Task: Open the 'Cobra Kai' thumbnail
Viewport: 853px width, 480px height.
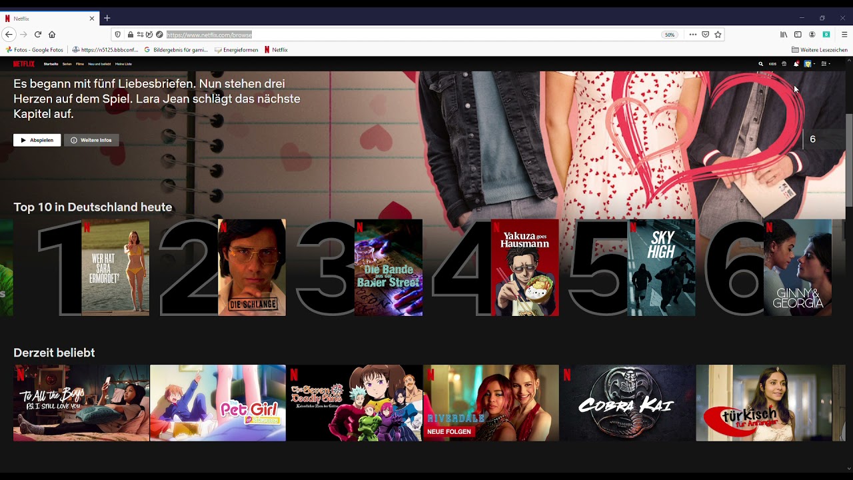Action: click(627, 403)
